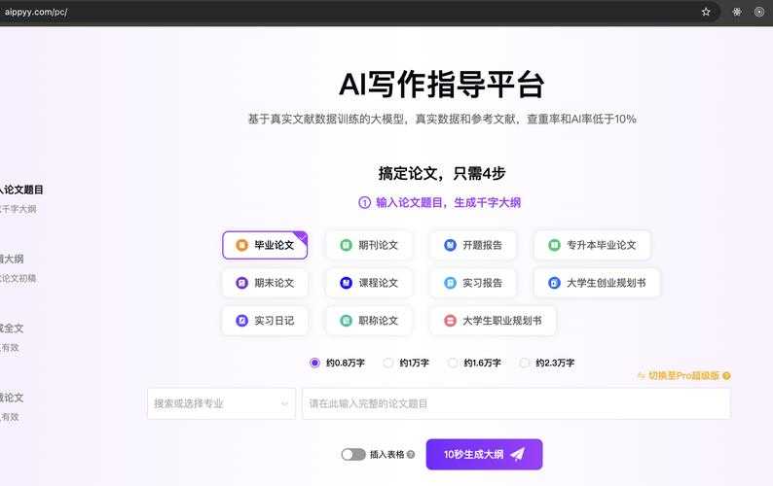
Task: Click the 10秒生成大纲 button
Action: [484, 455]
